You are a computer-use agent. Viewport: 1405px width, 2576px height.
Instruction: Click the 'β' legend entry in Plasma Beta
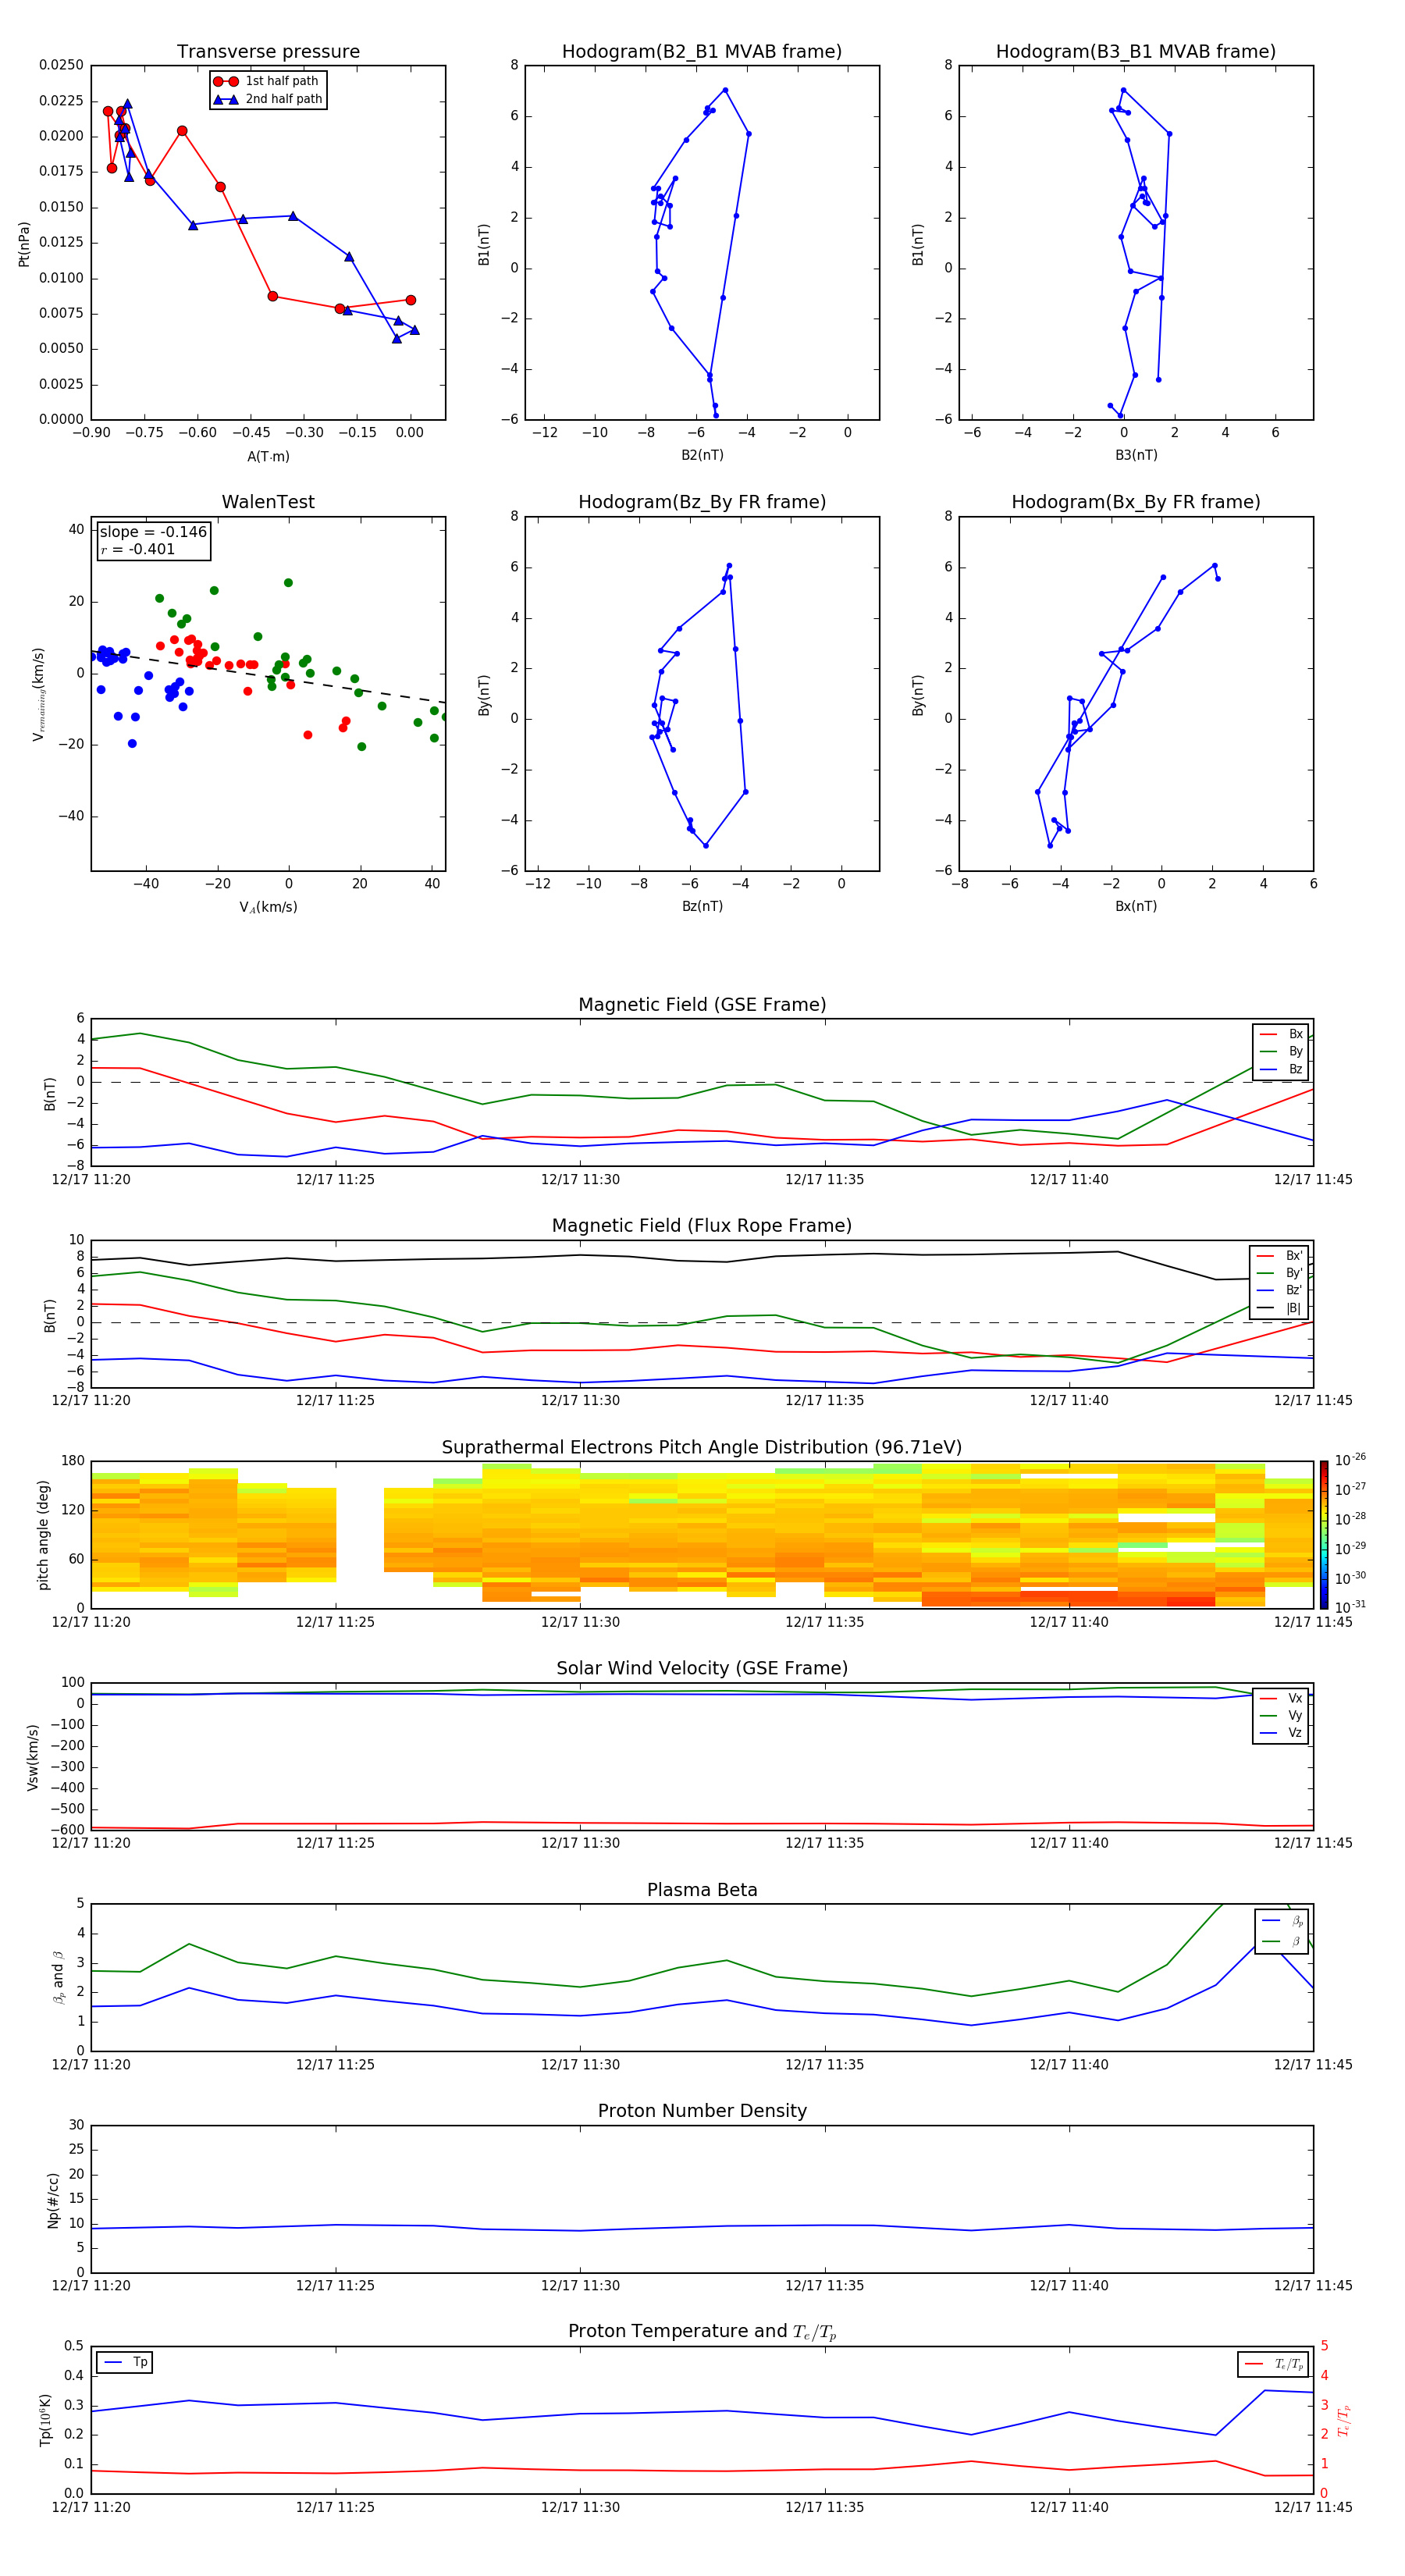coord(1282,1941)
